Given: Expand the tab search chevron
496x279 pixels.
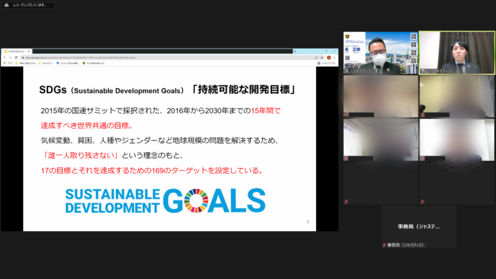Looking at the screenshot, I should point(310,51).
